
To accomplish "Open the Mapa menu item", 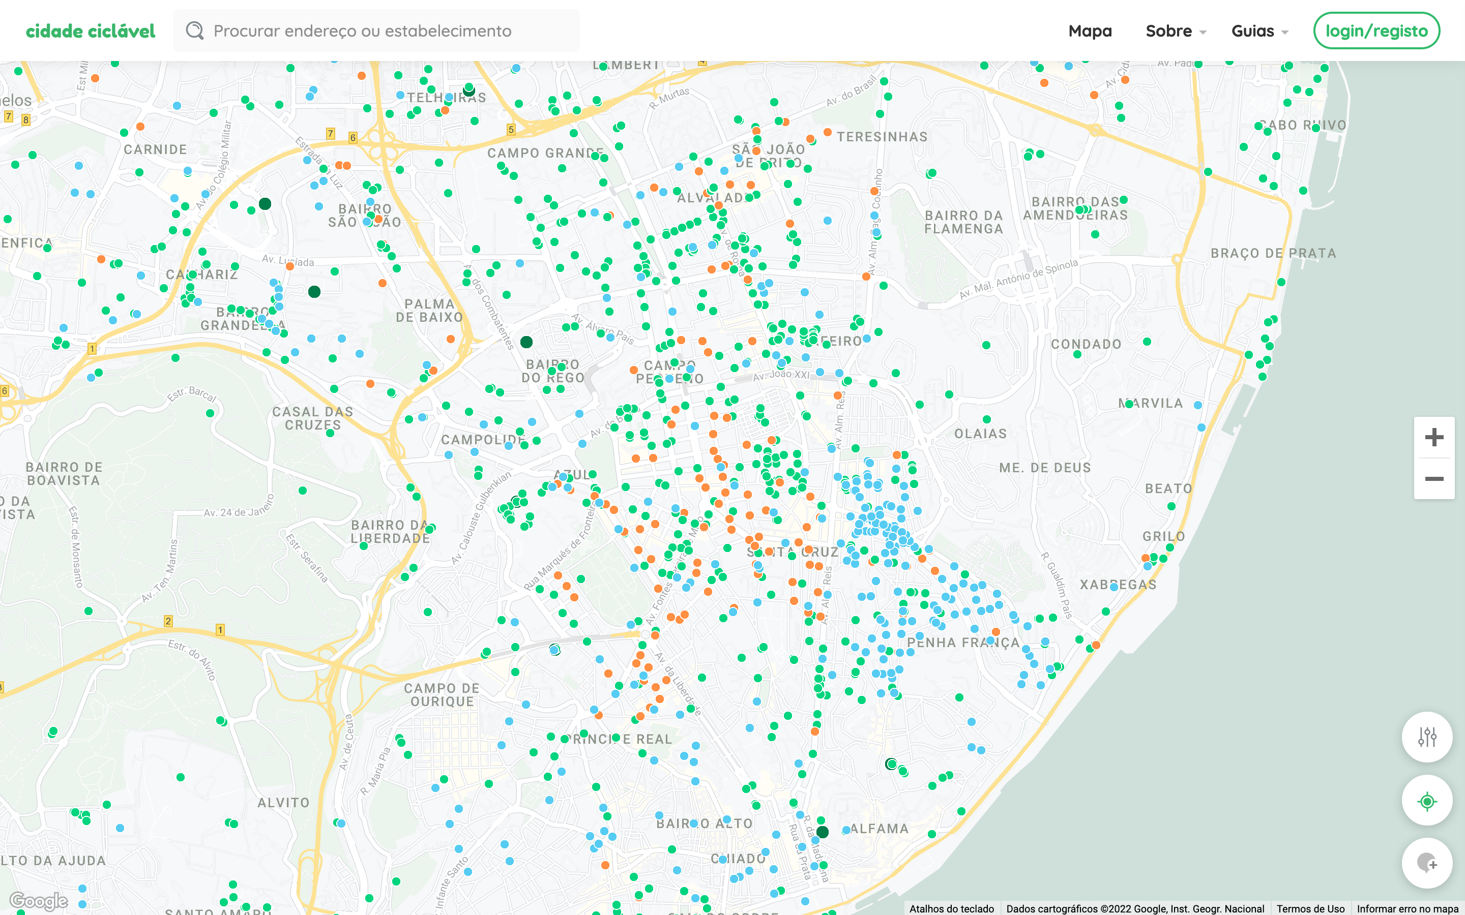I will point(1090,31).
